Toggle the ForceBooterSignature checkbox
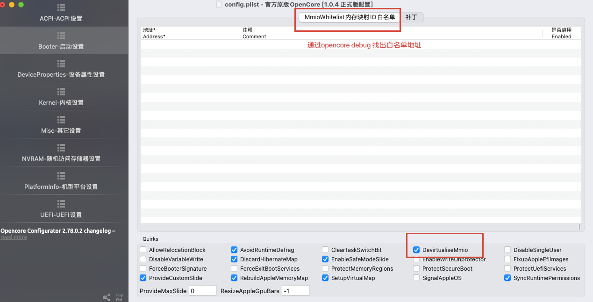The image size is (593, 302). (143, 269)
